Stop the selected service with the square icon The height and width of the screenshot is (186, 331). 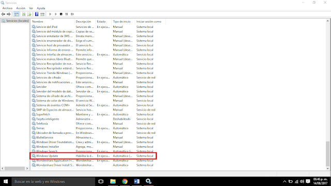[x=61, y=14]
